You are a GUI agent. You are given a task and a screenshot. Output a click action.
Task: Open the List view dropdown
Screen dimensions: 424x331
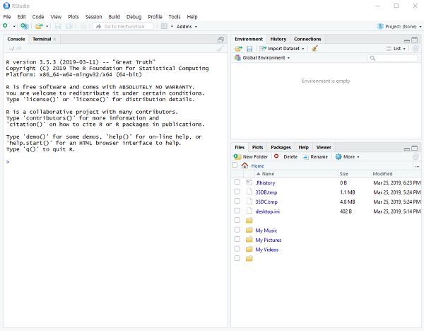[396, 48]
